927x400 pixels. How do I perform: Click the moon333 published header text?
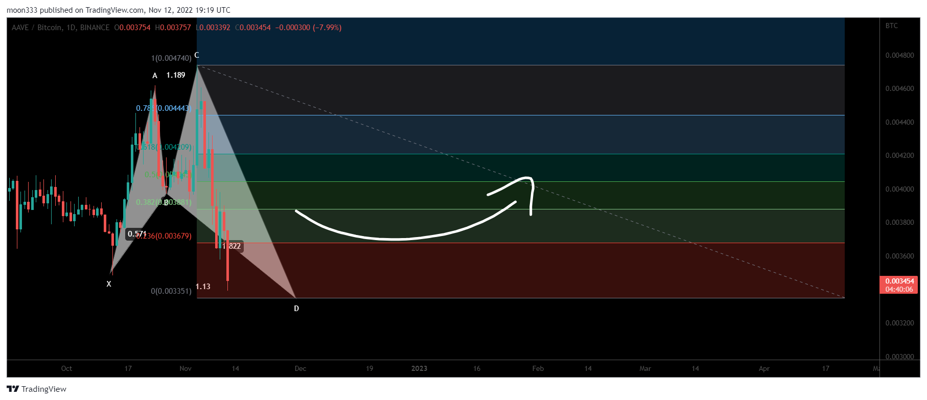coord(119,10)
